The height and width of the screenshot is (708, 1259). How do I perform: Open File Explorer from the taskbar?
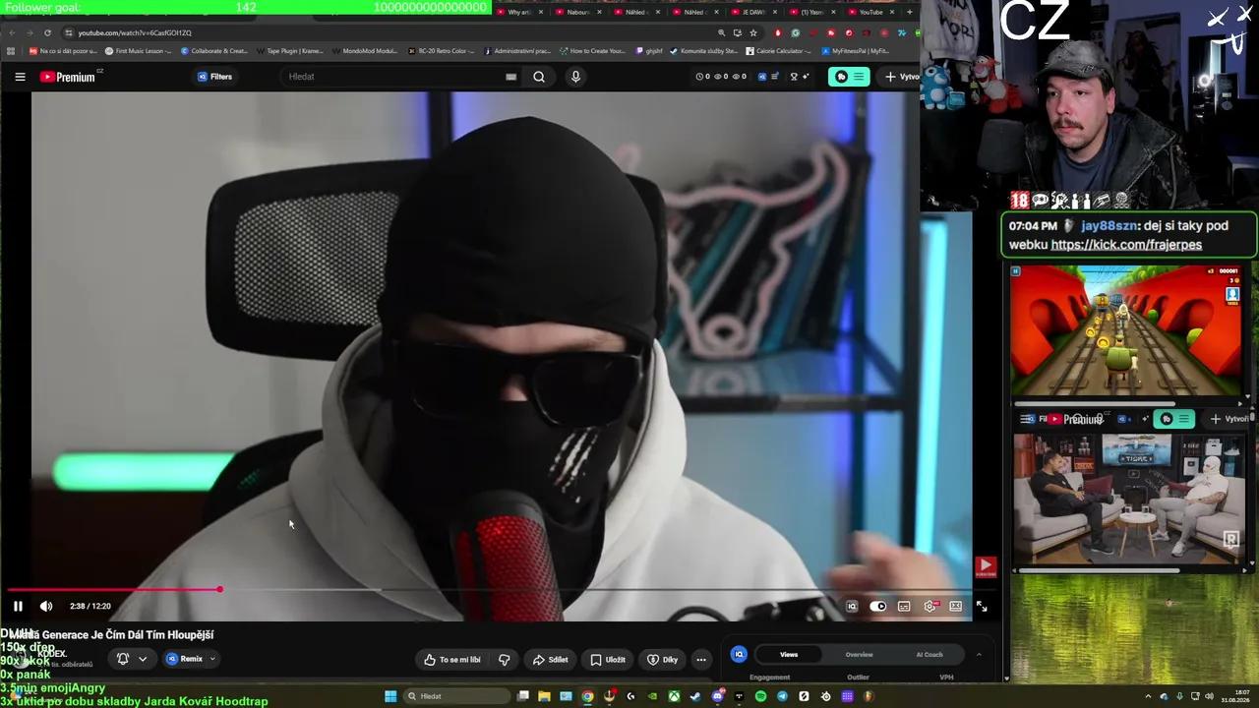point(544,696)
